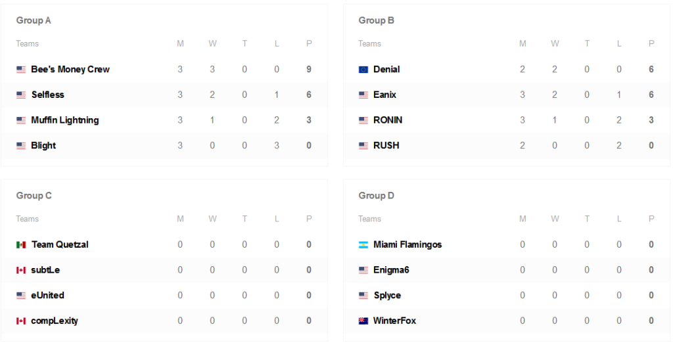This screenshot has height=343, width=673.
Task: Click the New Zealand flag beside WinterFox
Action: [363, 321]
